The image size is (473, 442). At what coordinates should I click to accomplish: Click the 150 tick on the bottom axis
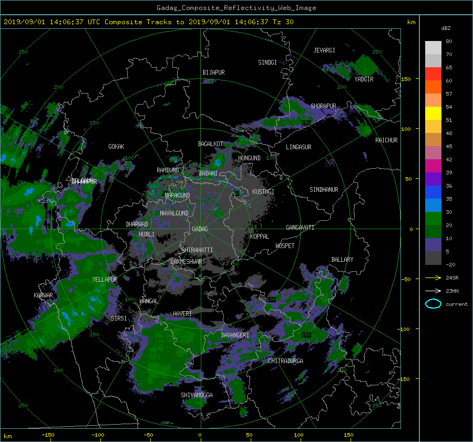pos(348,435)
